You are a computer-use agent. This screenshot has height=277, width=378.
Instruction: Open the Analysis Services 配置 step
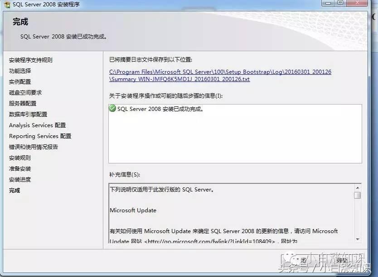37,125
